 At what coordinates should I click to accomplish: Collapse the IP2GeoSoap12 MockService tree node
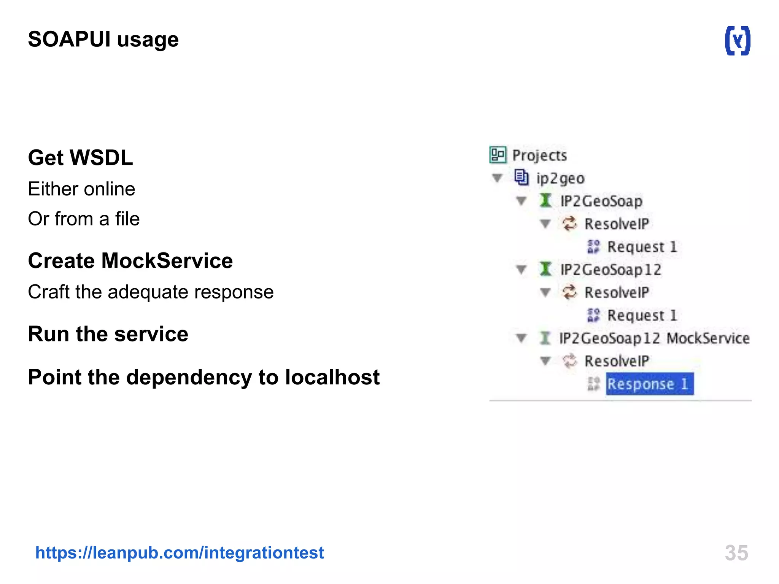(521, 338)
